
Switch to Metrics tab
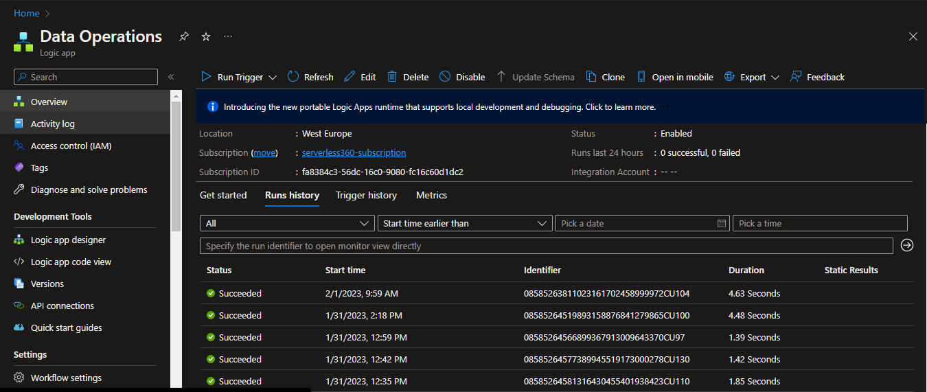pos(431,195)
